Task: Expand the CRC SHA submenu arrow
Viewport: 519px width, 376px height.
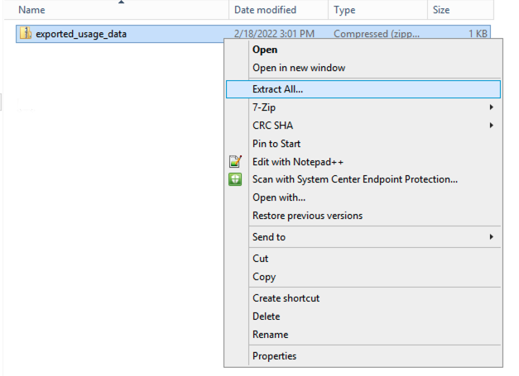Action: [492, 126]
